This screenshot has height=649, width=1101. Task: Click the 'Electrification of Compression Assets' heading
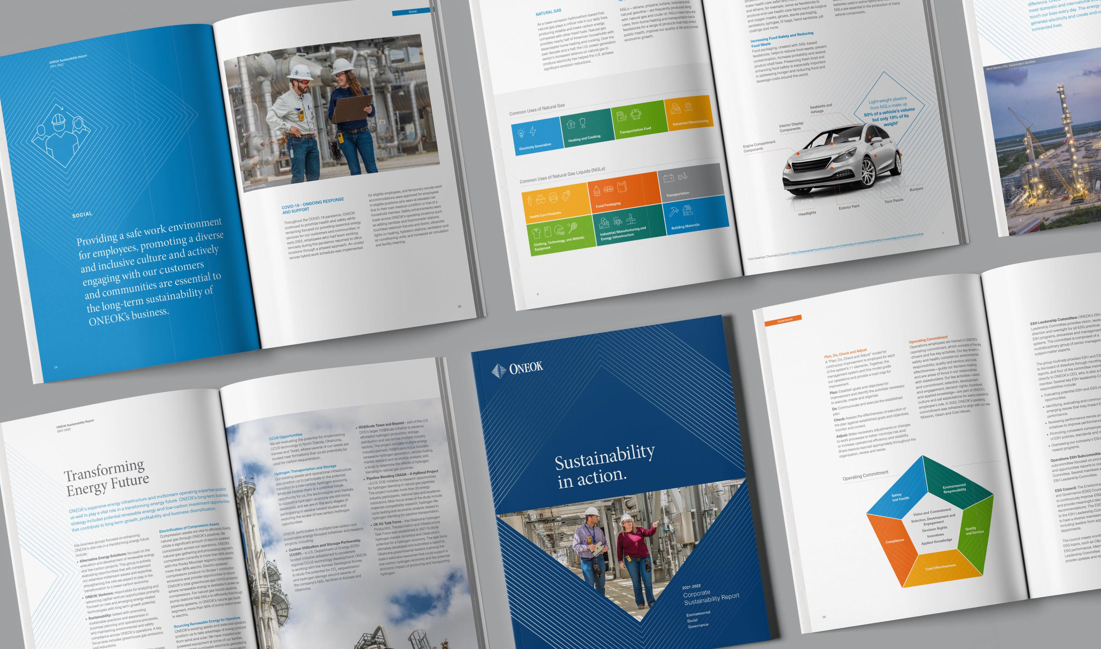189,527
